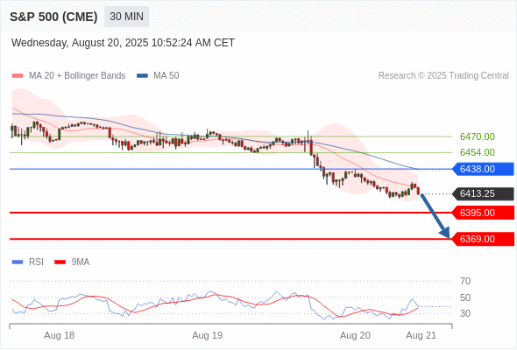Toggle the MA 50 legend entry
This screenshot has height=350, width=517.
tap(158, 76)
